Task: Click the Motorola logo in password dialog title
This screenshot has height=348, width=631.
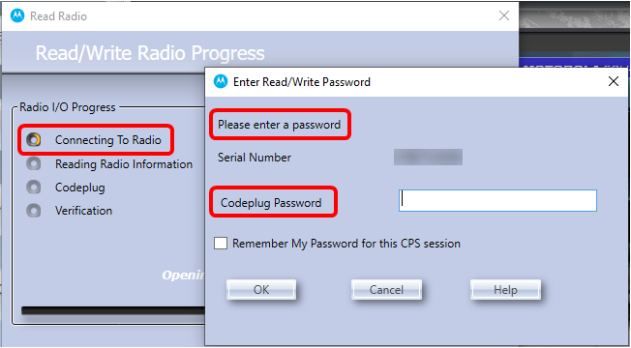Action: [220, 81]
